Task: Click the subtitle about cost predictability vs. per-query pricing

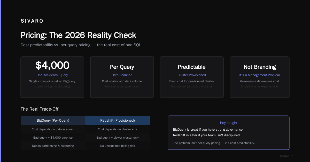Action: (x=81, y=45)
